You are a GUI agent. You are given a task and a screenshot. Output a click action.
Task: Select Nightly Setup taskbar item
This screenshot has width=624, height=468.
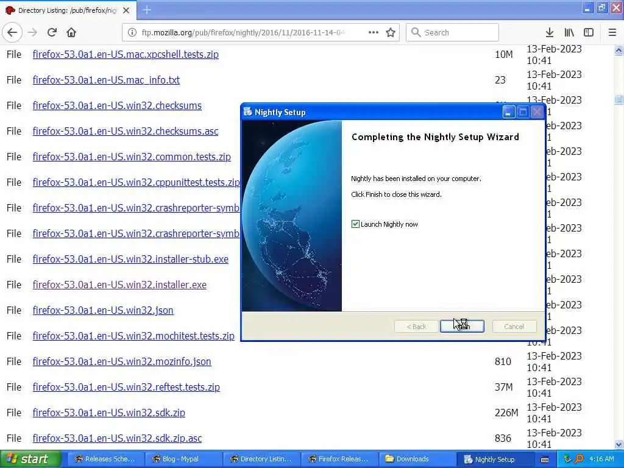[x=495, y=459]
